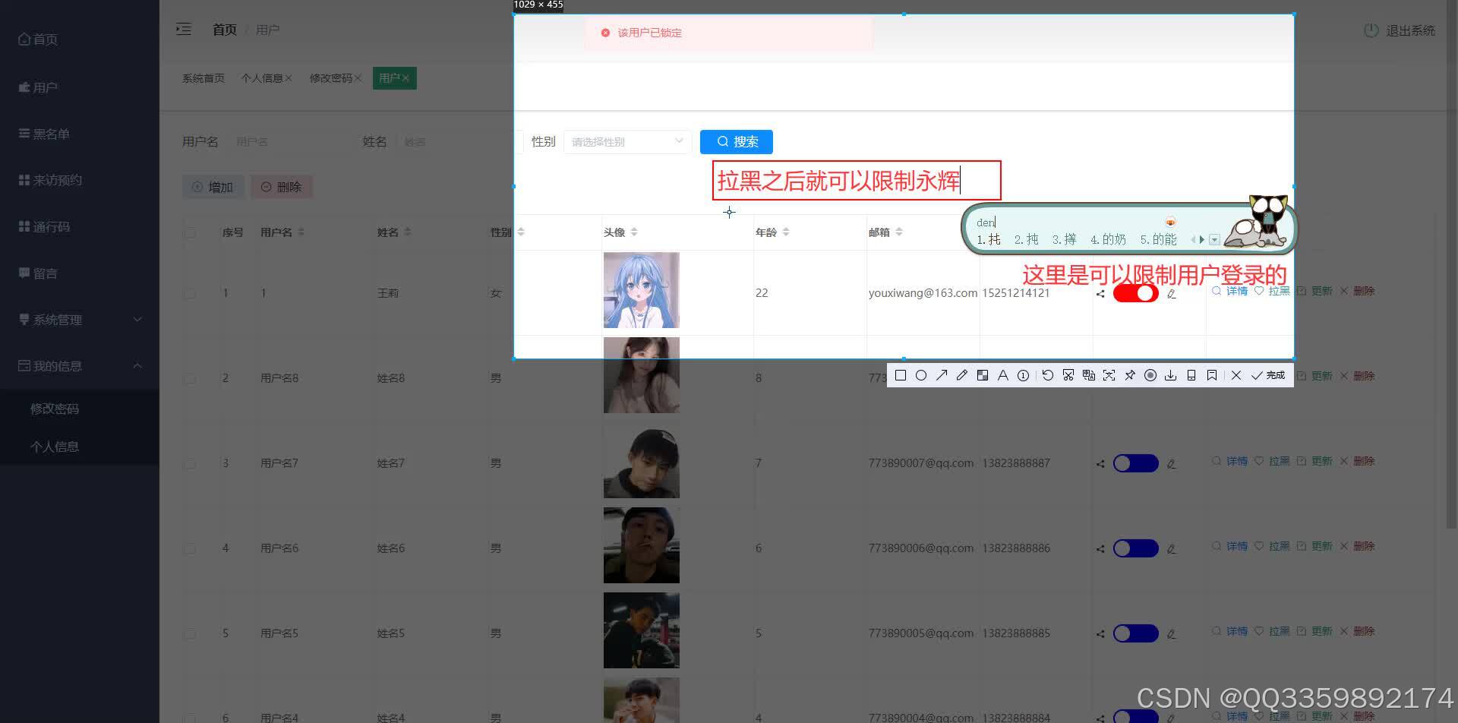1458x723 pixels.
Task: Click the edit pencil icon in row 用户名6
Action: click(1172, 549)
